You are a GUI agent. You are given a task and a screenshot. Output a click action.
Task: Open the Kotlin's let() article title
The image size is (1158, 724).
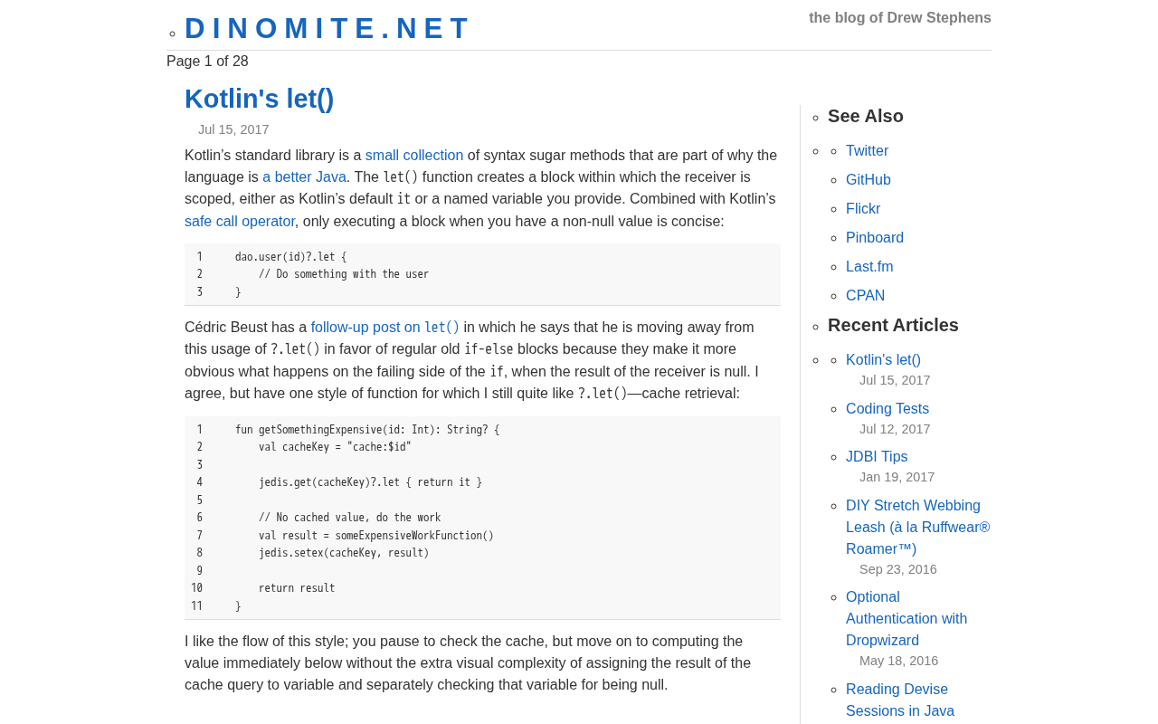click(260, 99)
